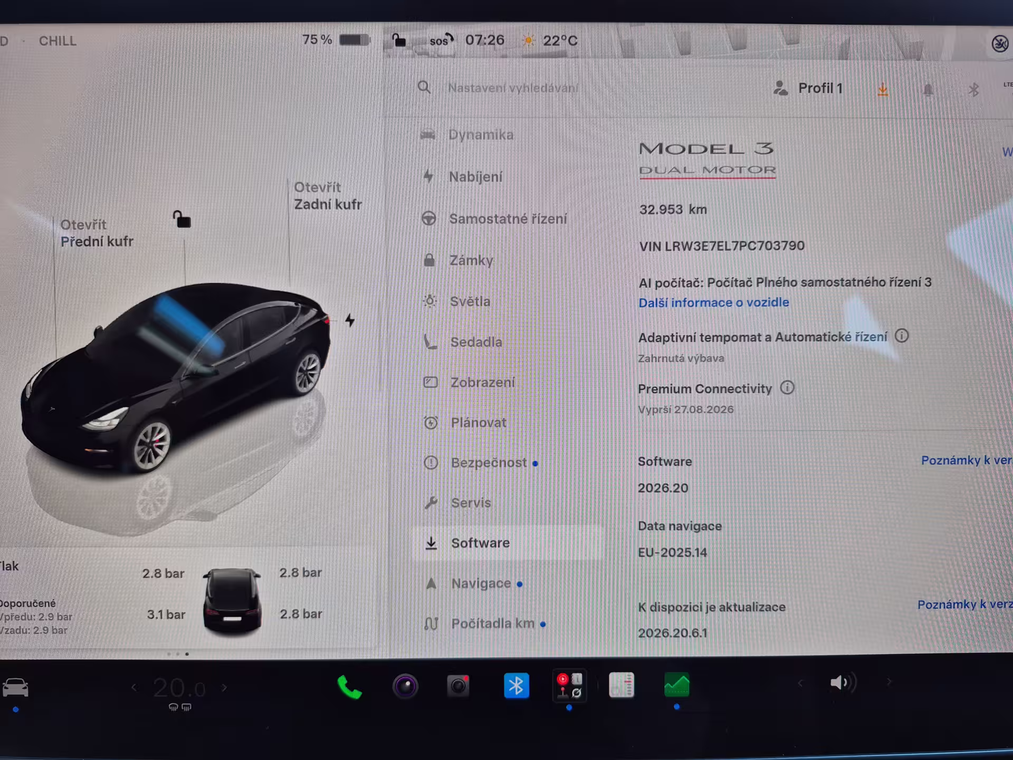1013x760 pixels.
Task: Increase cabin temperature with right arrow
Action: 224,687
